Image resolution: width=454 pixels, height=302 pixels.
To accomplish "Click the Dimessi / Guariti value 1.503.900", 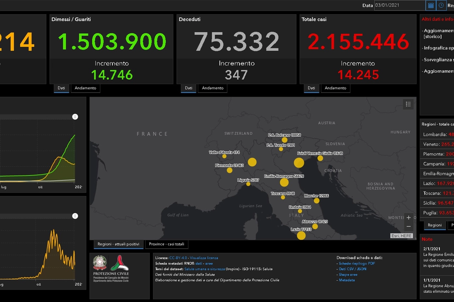I will [x=112, y=41].
